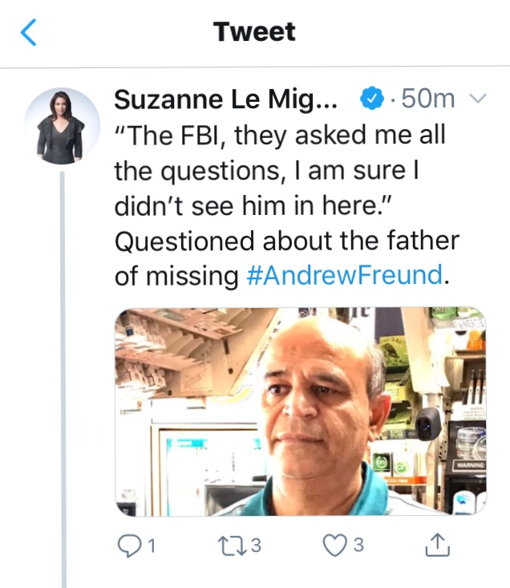Screen dimensions: 510x588
Task: Click the reply count next to bubble
Action: pyautogui.click(x=149, y=546)
